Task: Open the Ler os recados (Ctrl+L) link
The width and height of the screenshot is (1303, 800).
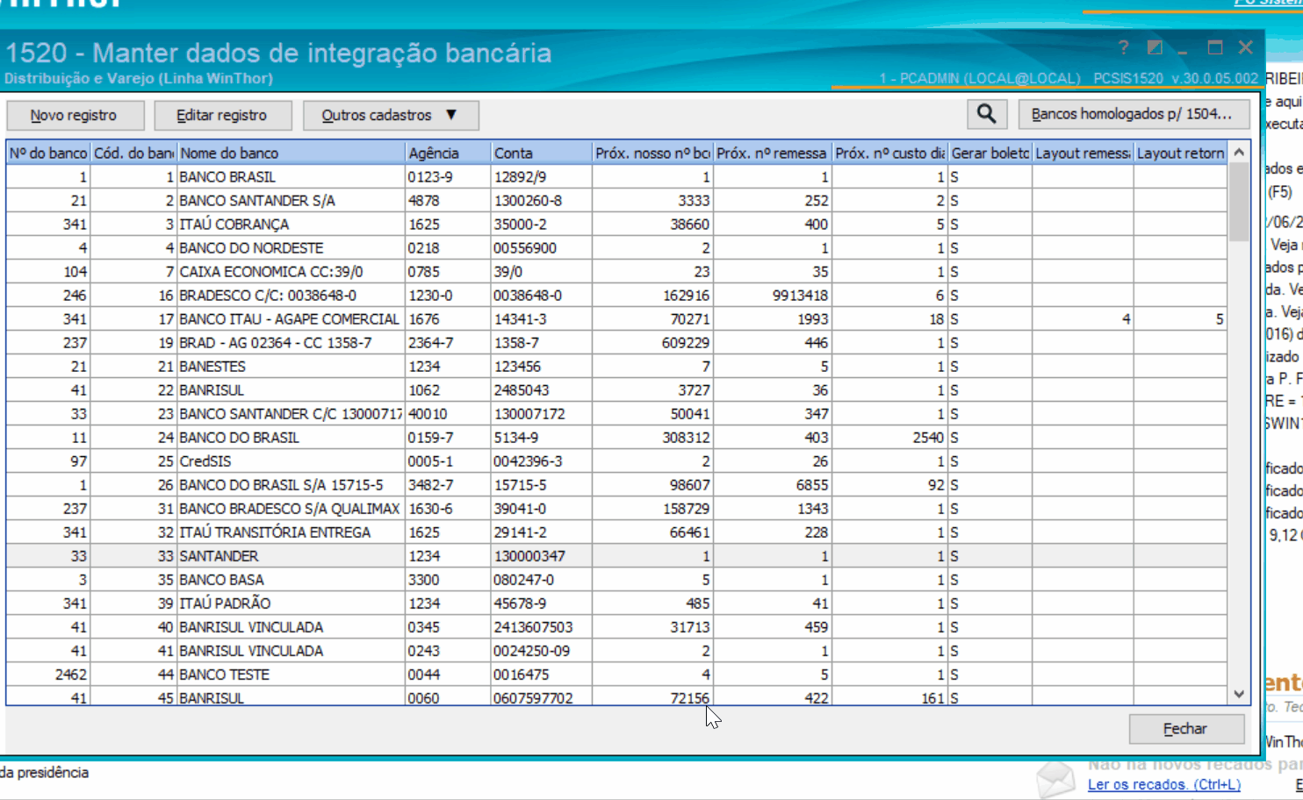Action: 1164,785
